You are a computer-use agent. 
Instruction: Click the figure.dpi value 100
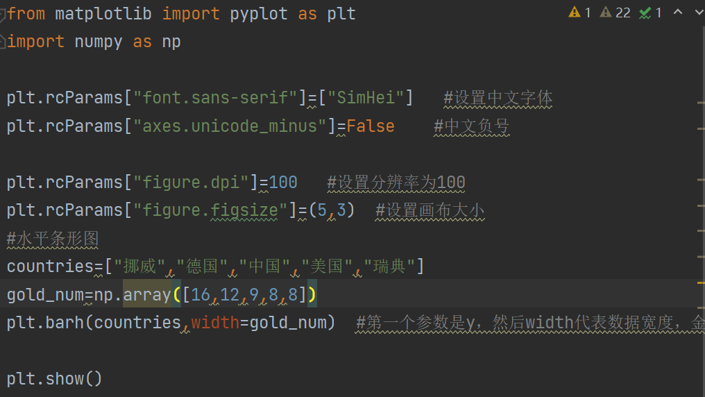point(283,183)
